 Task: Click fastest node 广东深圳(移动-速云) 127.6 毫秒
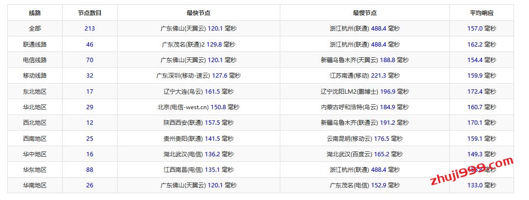pos(198,76)
